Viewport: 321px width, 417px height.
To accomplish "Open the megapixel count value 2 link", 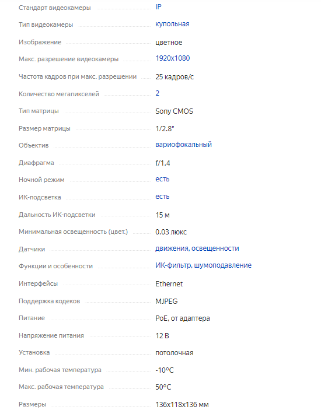I will coord(158,93).
